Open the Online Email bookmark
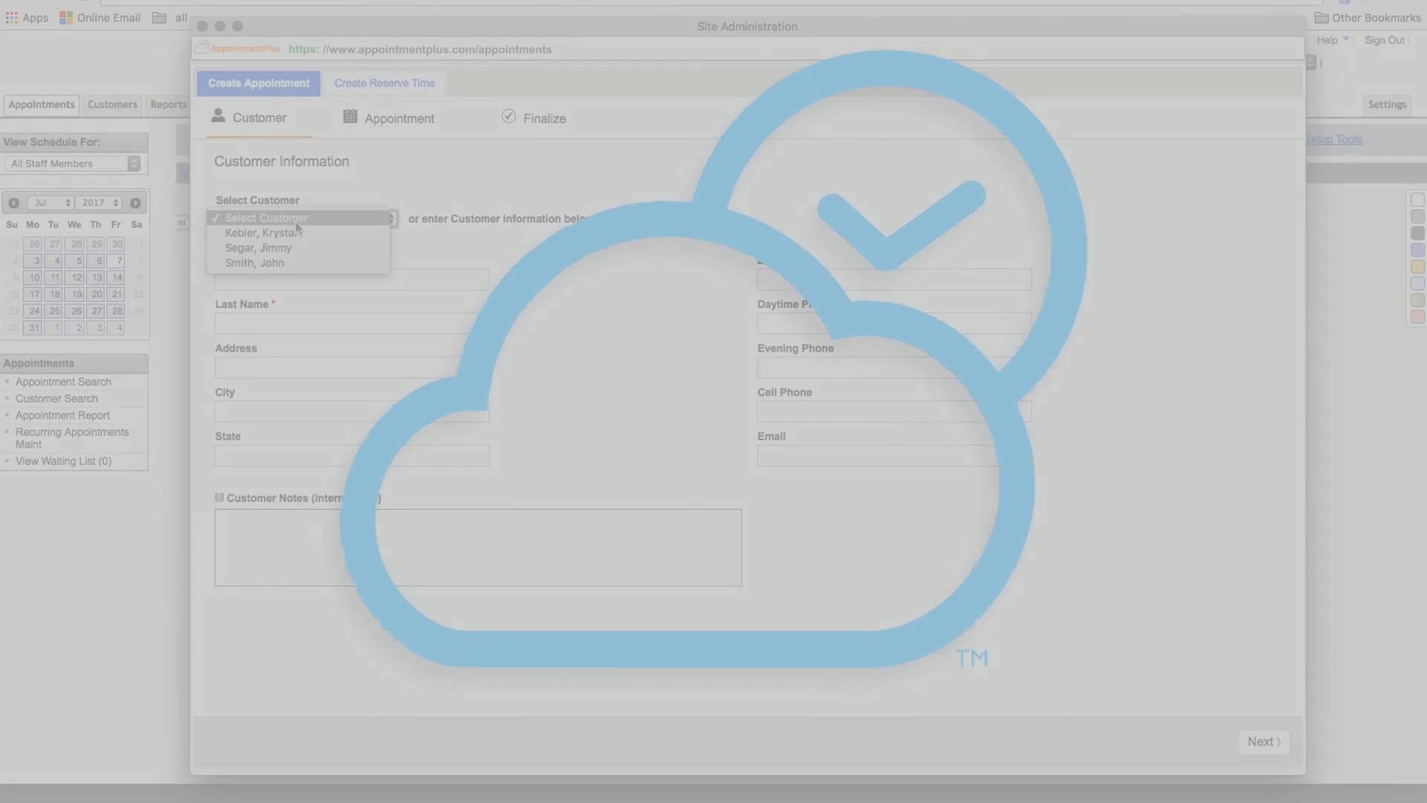Screen dimensions: 1427x803 click(100, 18)
